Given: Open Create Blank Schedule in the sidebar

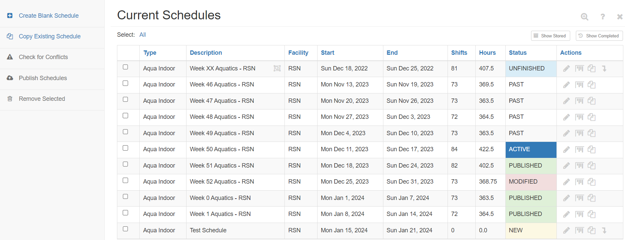Looking at the screenshot, I should [48, 16].
